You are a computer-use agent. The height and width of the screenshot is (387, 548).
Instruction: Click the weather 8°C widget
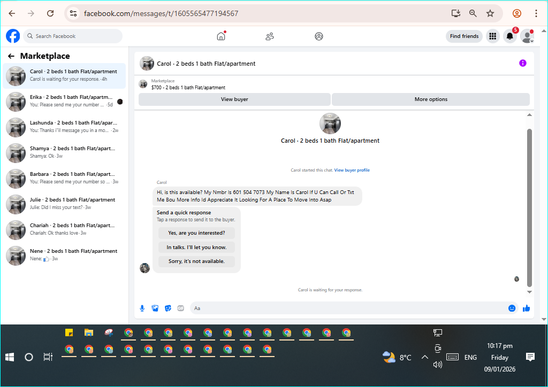pos(397,357)
